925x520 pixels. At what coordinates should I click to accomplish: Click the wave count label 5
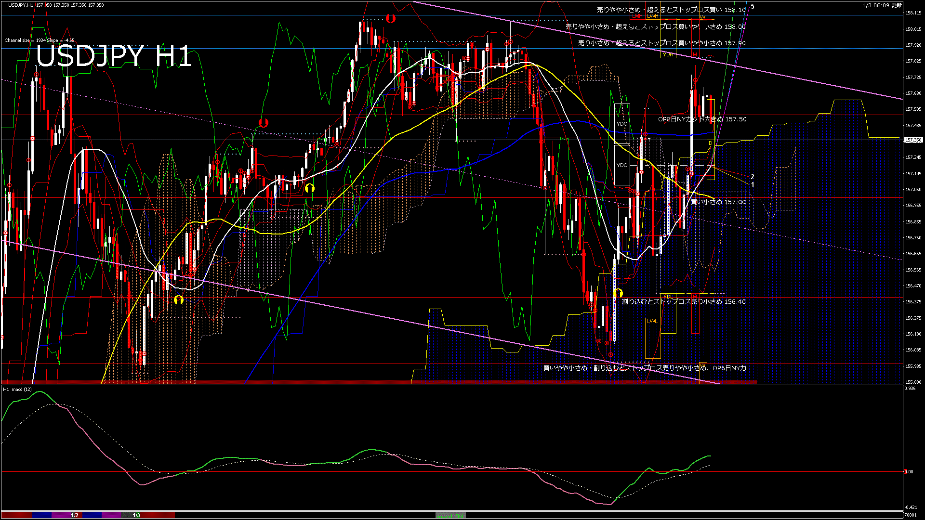tap(753, 7)
